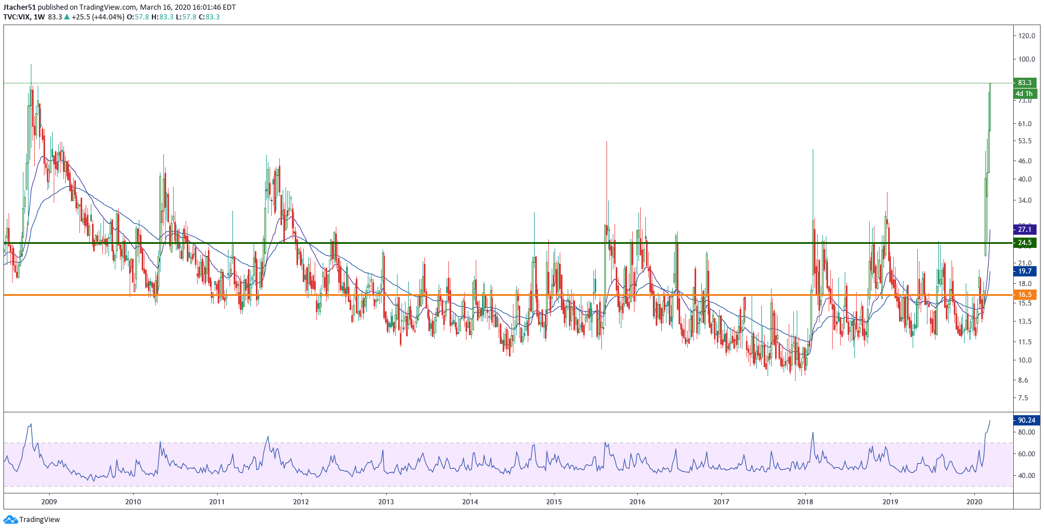Click the blue 19.7 moving average label

pyautogui.click(x=1025, y=271)
